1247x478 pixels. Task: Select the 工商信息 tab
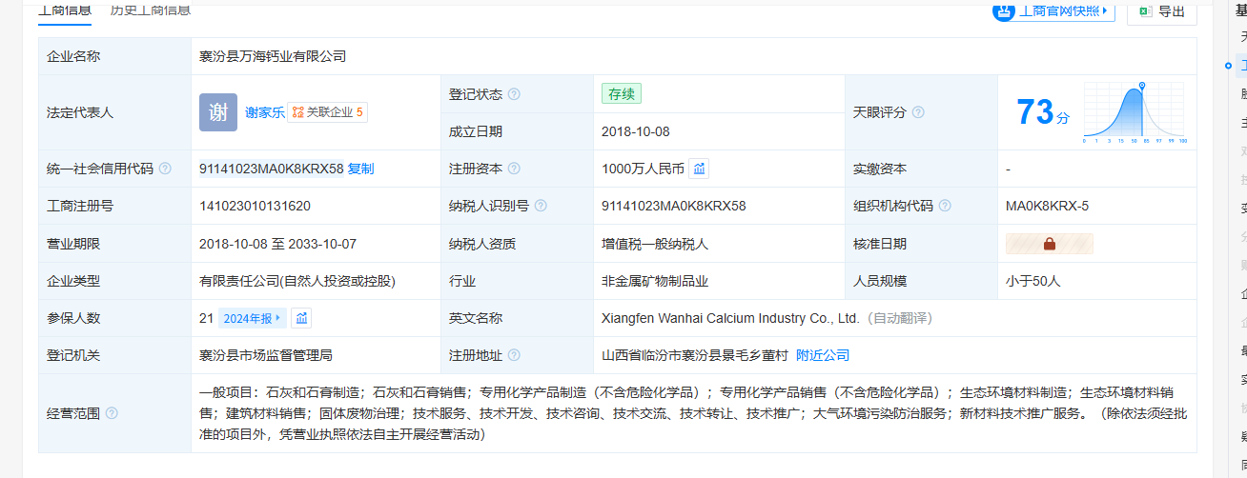tap(65, 10)
